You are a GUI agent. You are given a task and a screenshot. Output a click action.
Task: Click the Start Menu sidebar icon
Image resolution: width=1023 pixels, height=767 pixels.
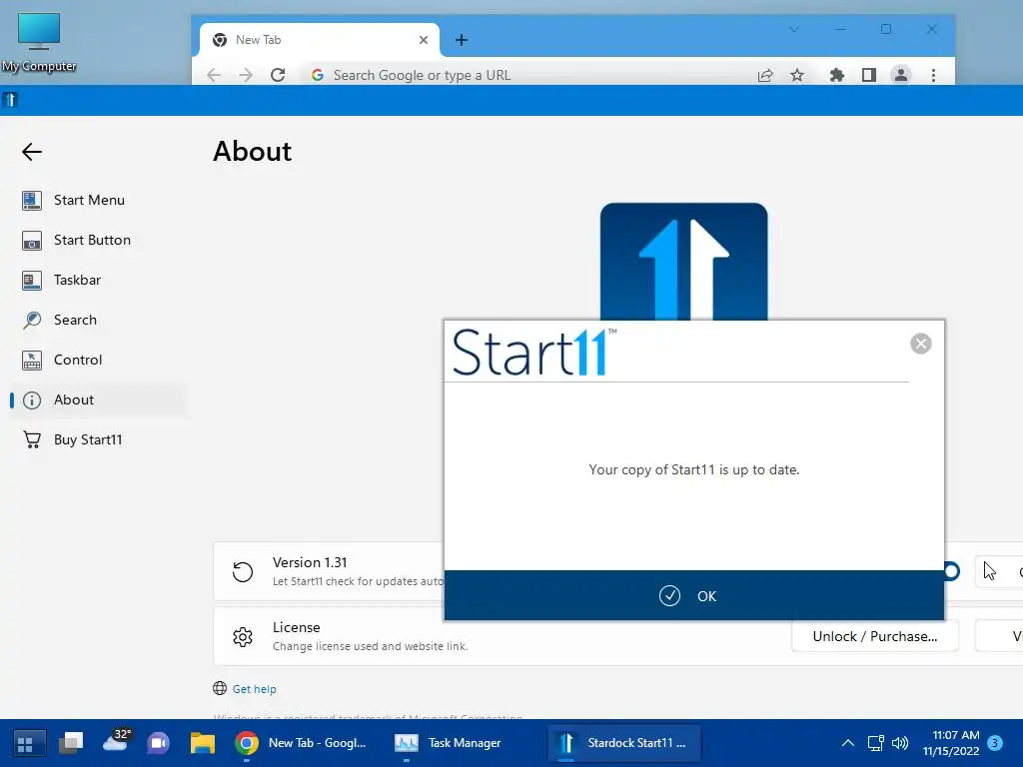[x=31, y=200]
